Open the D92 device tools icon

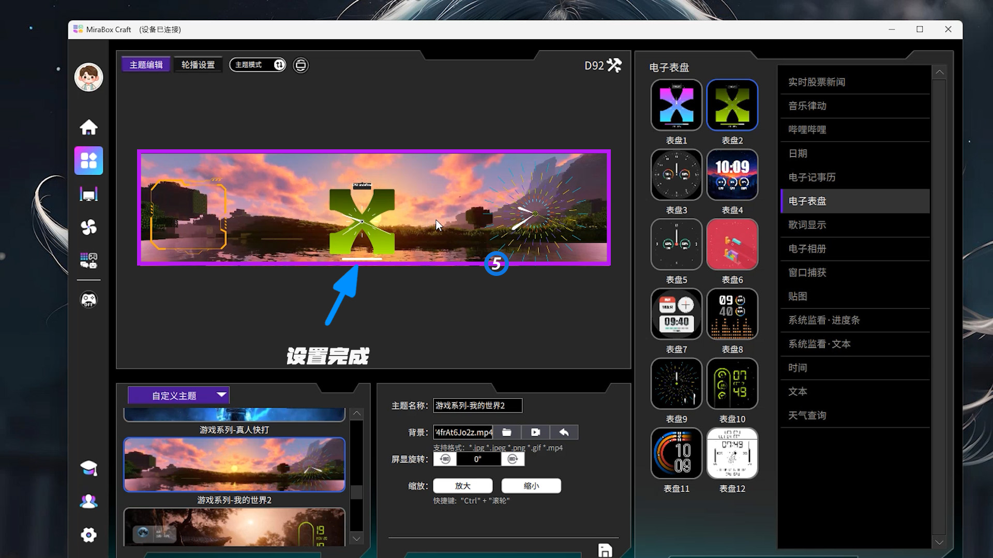click(614, 65)
